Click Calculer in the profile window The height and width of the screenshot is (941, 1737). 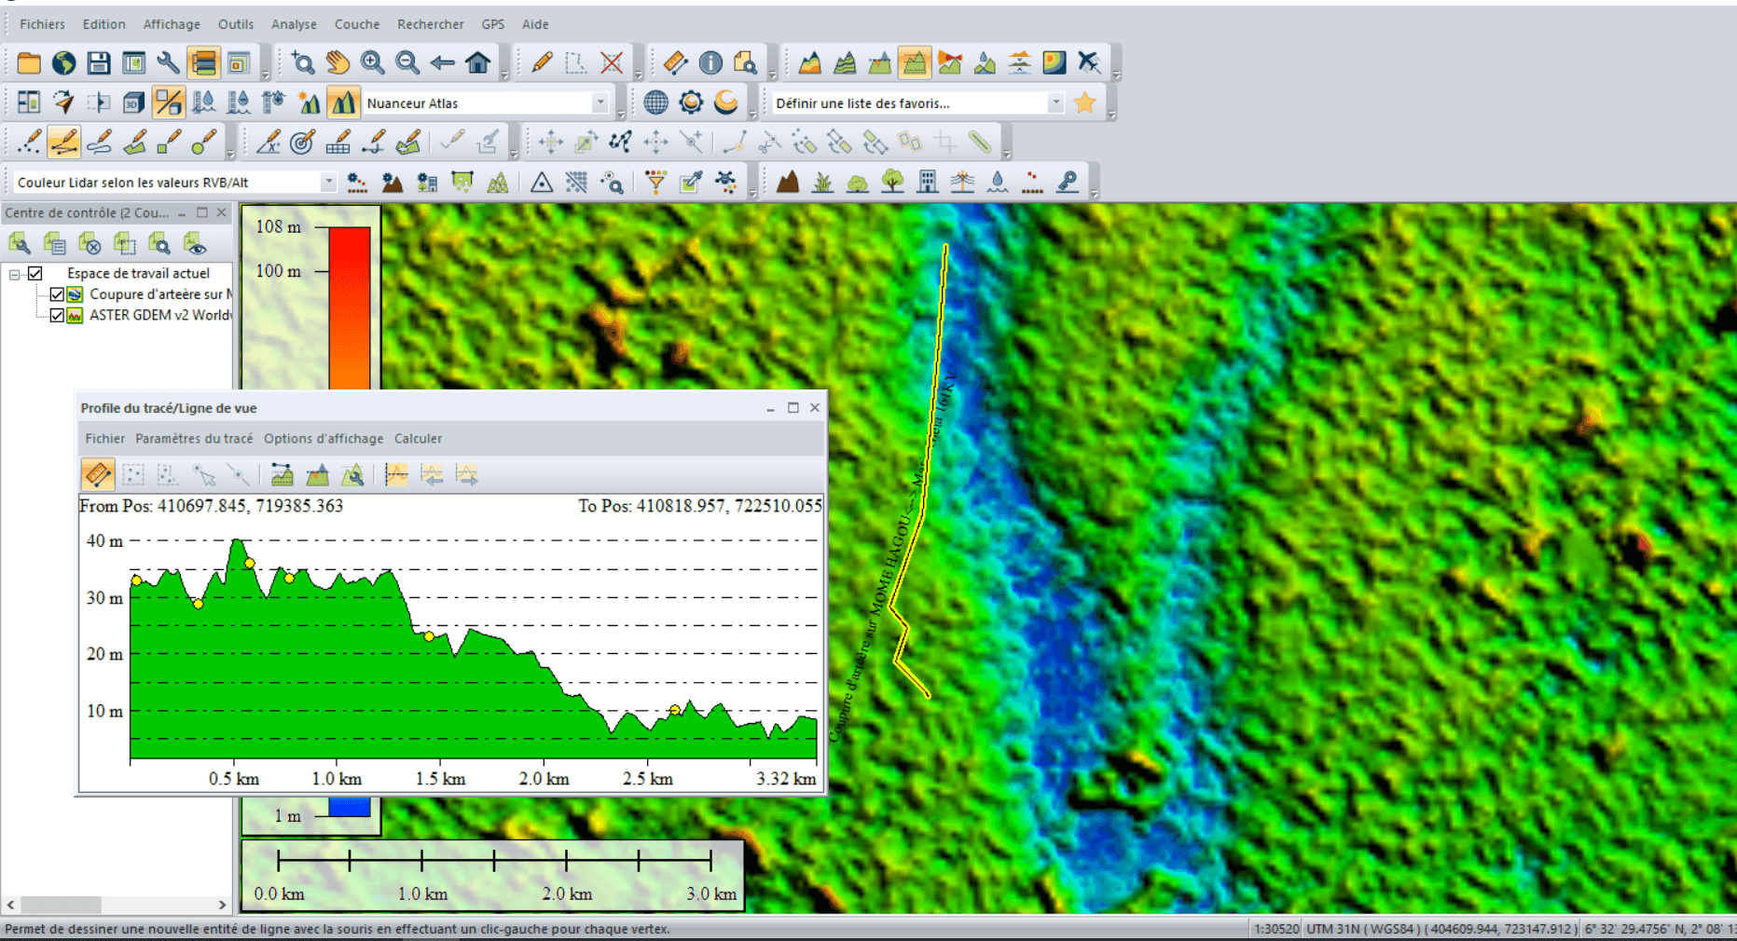(418, 439)
